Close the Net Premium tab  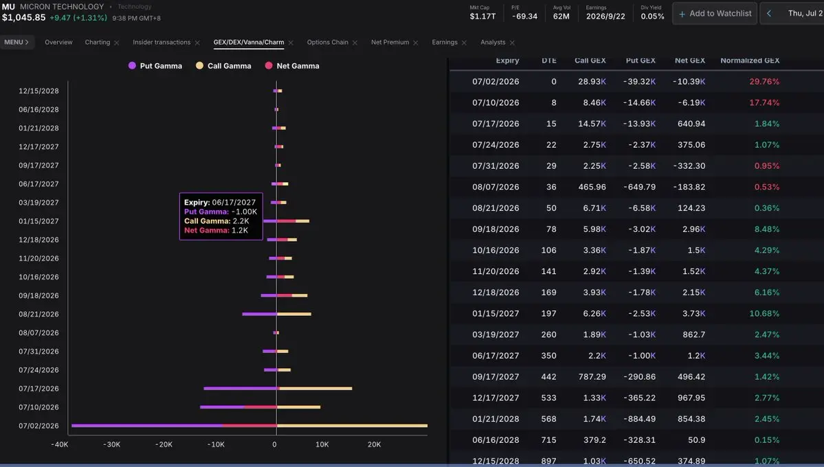416,43
